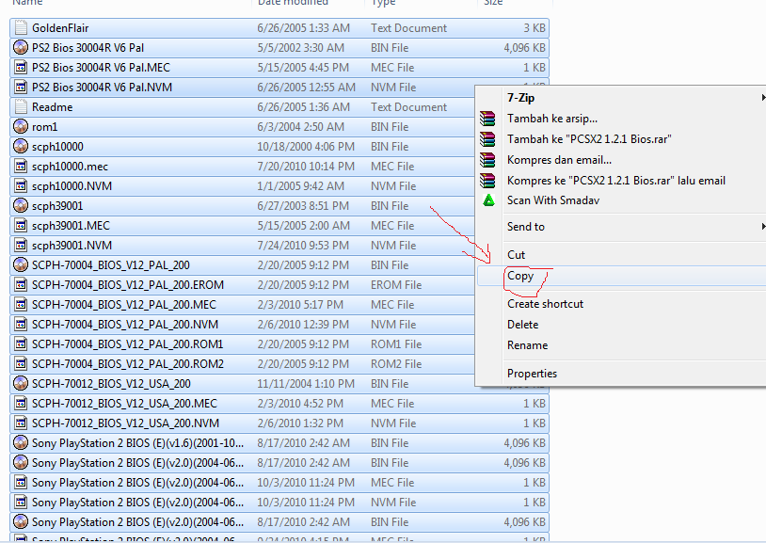Select the SCPH-70004_BIOS_V12_PAL_200.NVM file name
Viewport: 766px width, 543px height.
[125, 325]
